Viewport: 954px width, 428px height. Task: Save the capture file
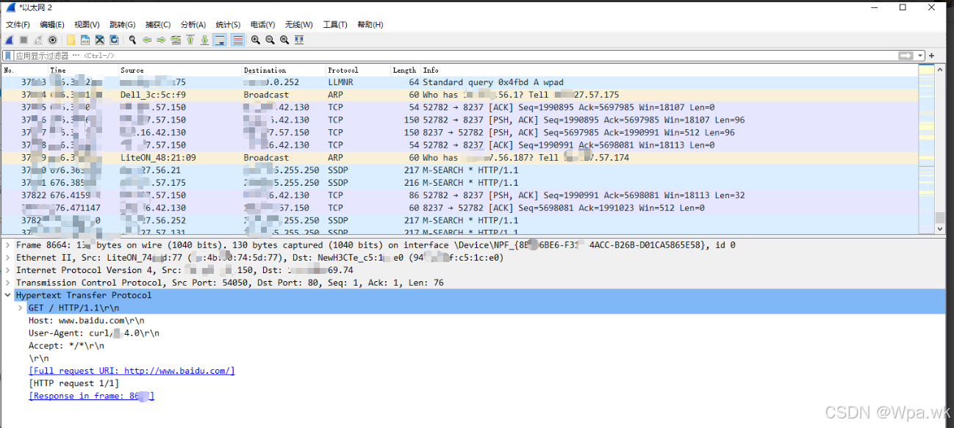85,40
